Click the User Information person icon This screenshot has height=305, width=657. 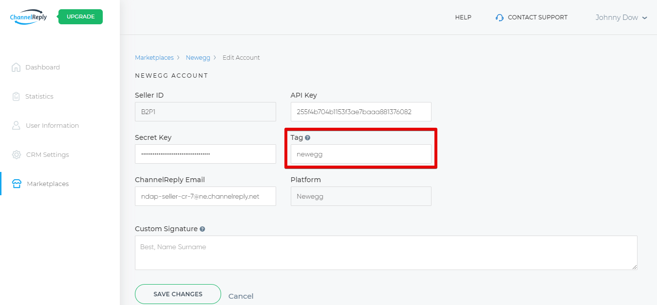16,125
